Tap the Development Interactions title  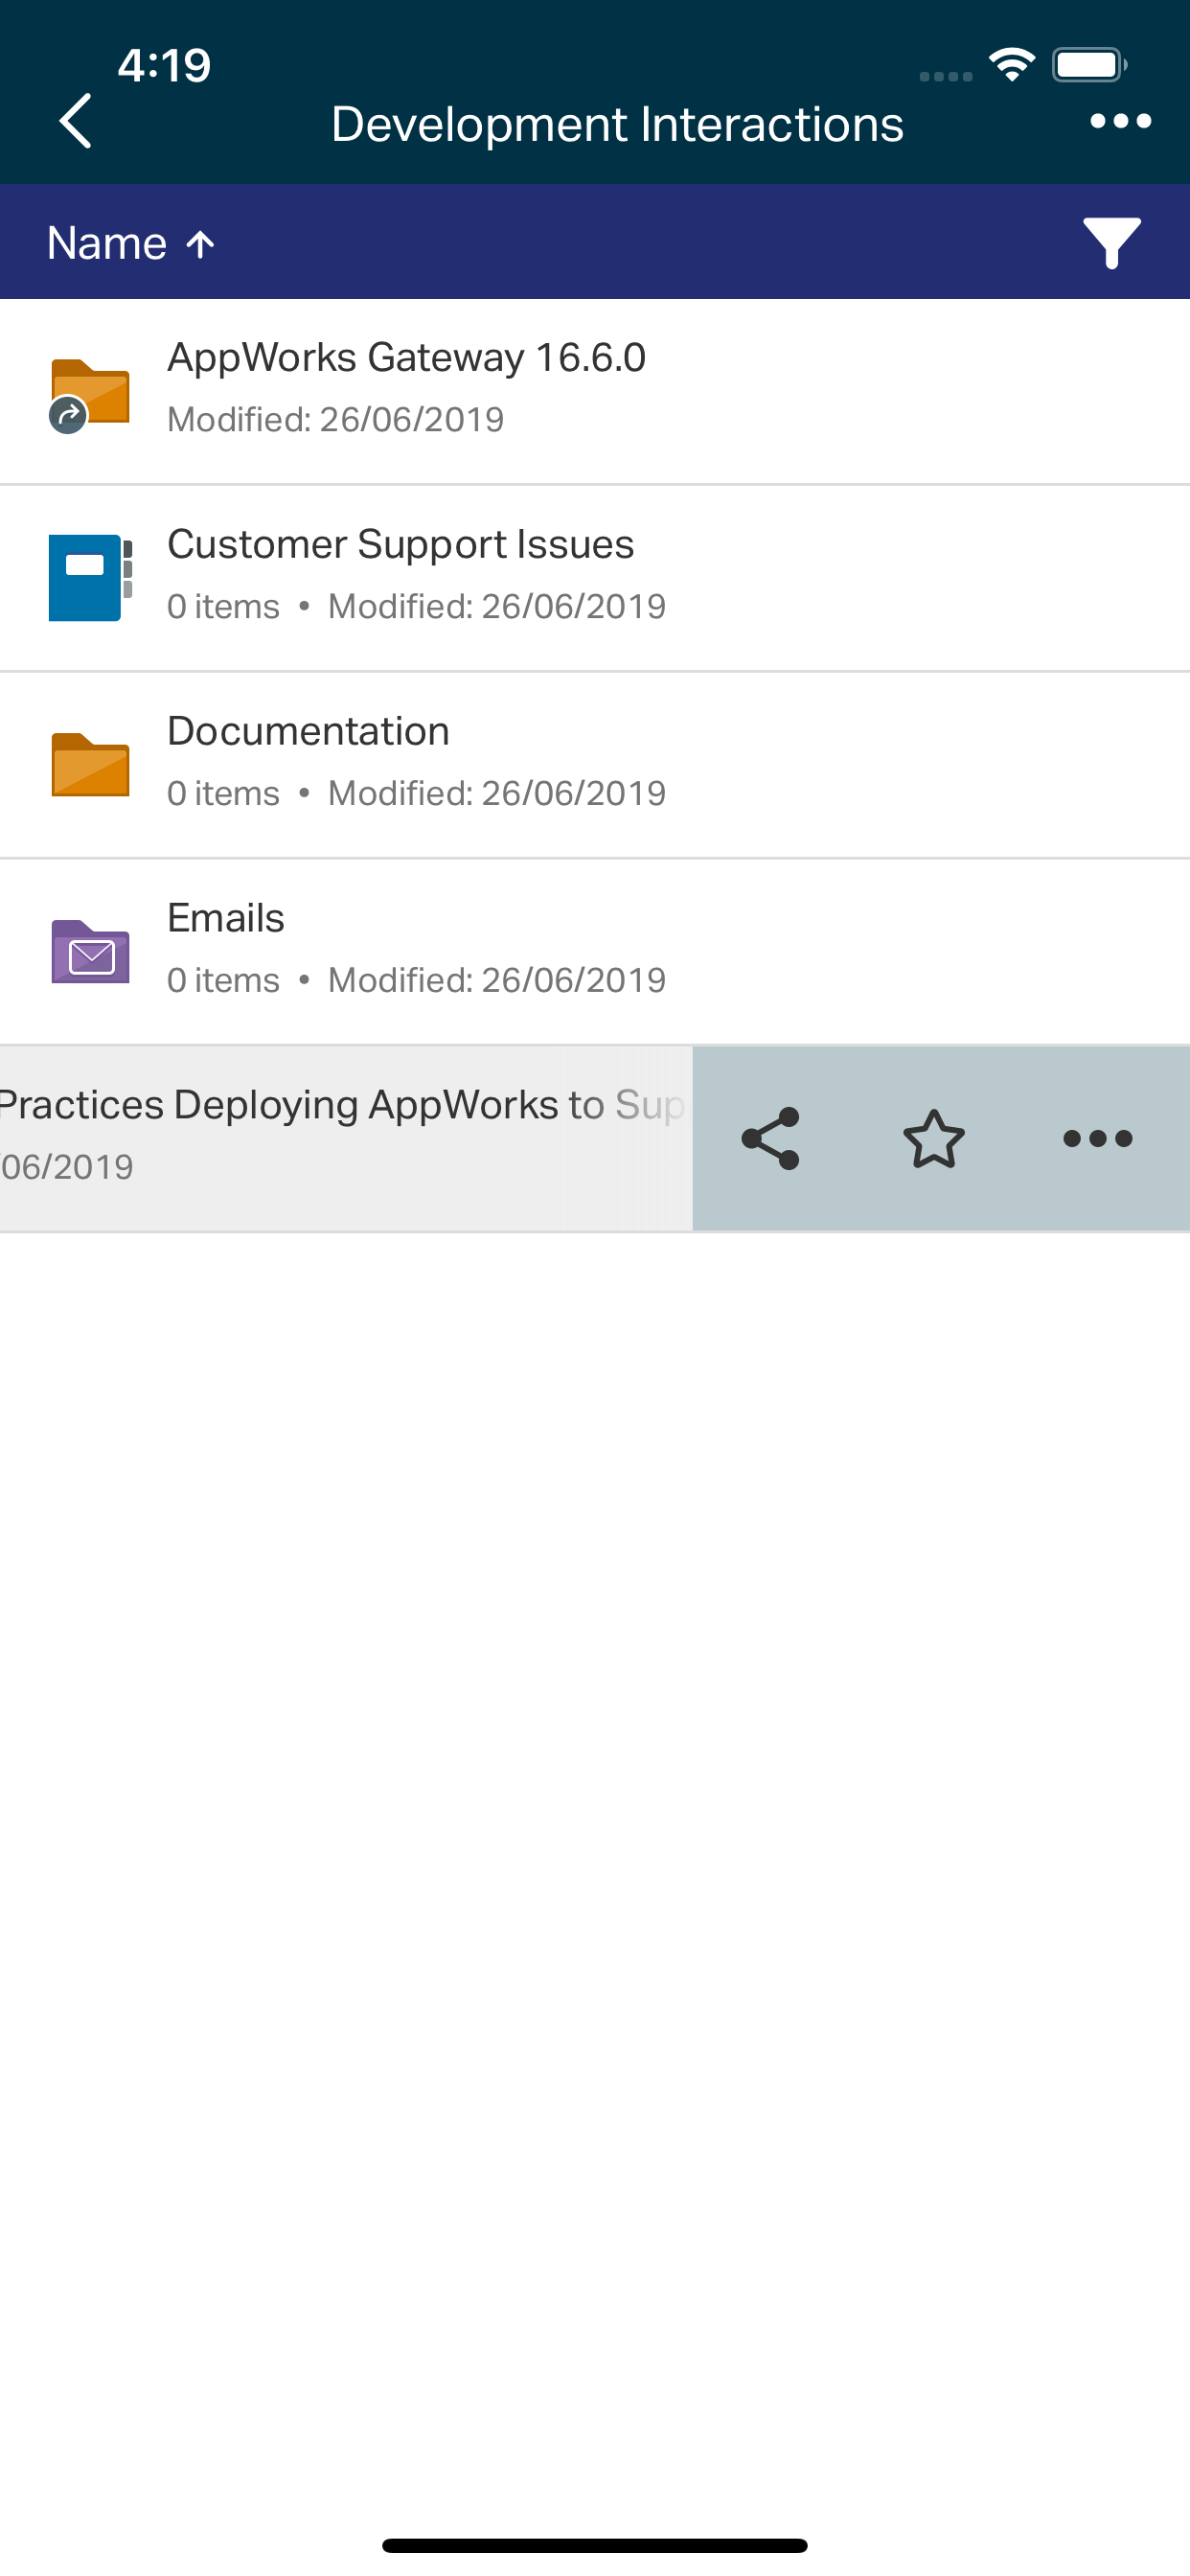click(617, 125)
